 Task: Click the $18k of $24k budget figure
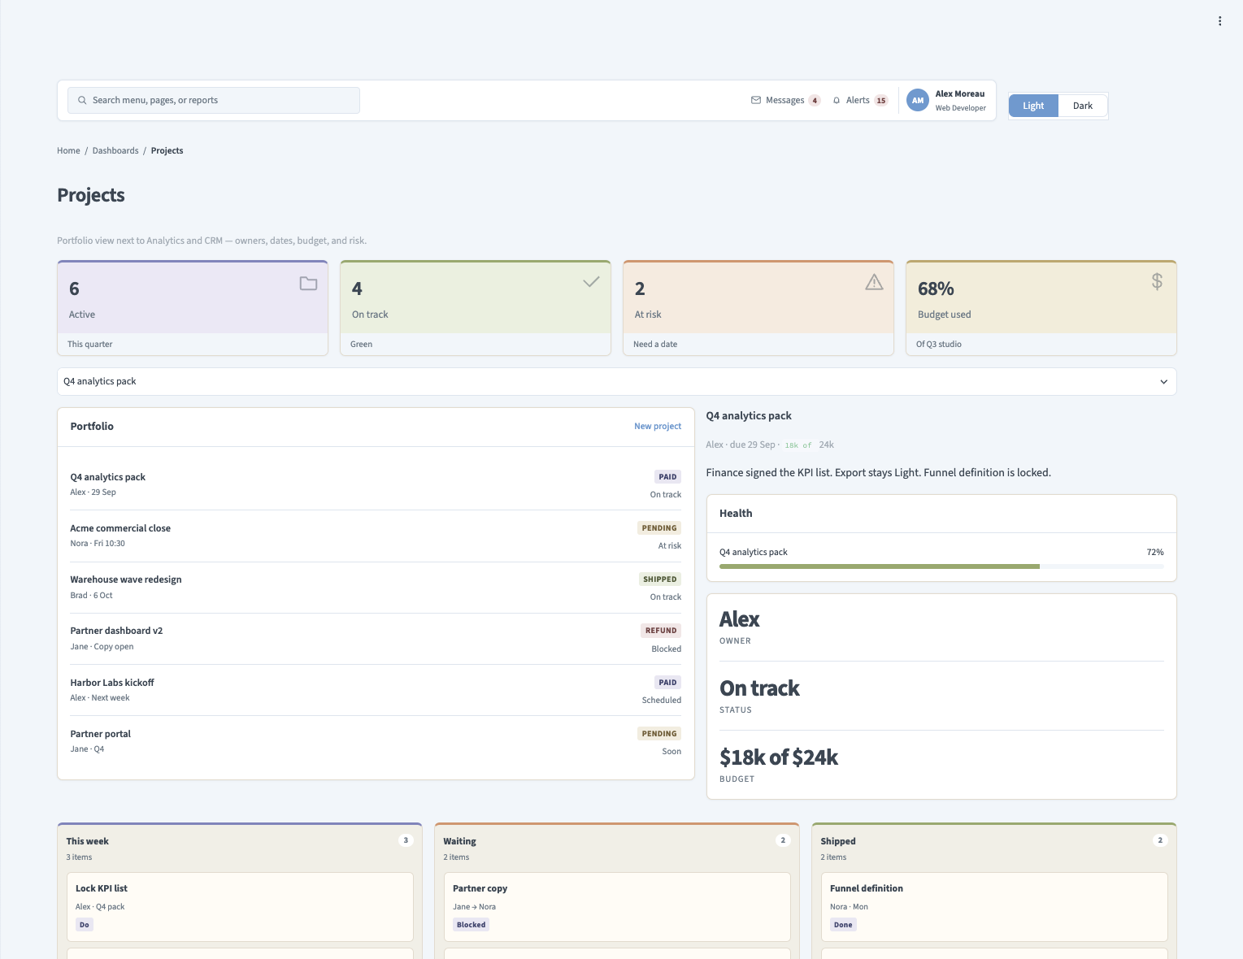tap(779, 757)
